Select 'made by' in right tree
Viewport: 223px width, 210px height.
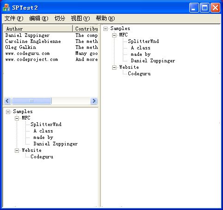pos(140,54)
